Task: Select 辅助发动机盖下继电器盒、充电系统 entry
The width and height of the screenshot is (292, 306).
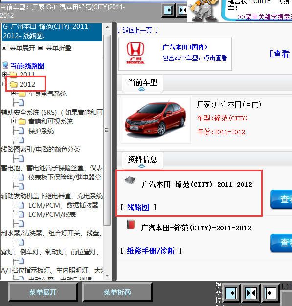Action: 52,196
